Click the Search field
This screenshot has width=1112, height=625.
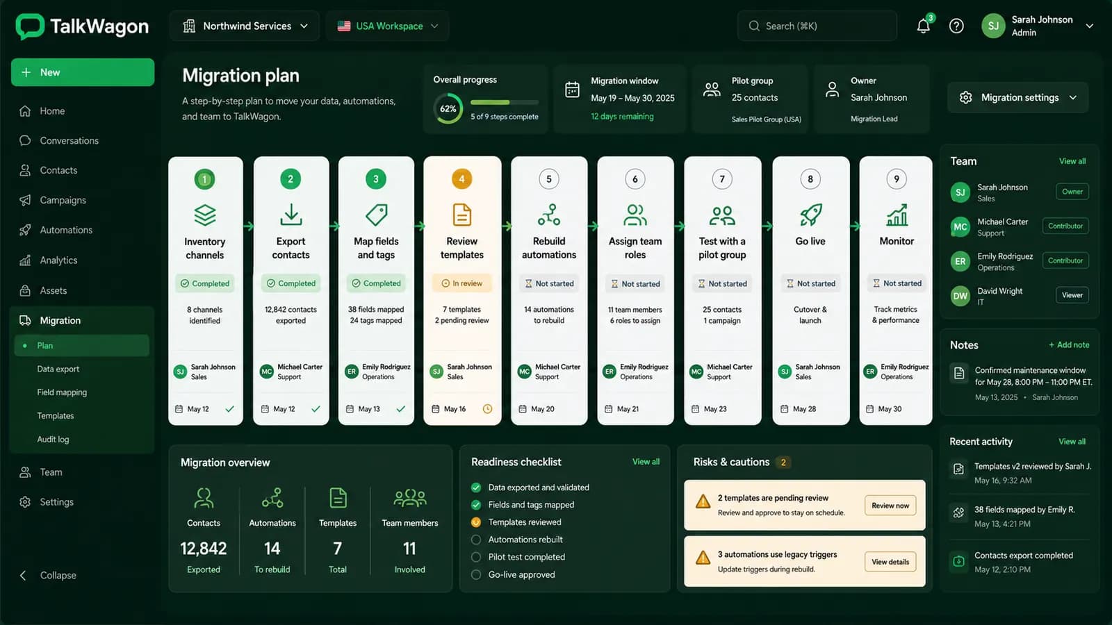coord(817,26)
